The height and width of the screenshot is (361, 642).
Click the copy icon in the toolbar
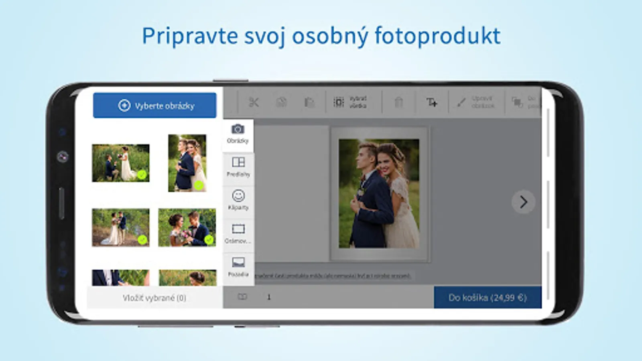tap(281, 102)
